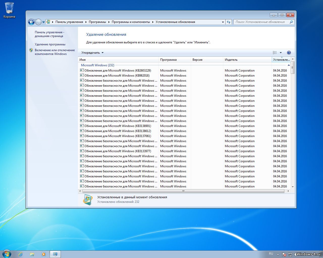Viewport: 323px width, 258px height.
Task: Select update KB982018 in the list
Action: (x=184, y=76)
